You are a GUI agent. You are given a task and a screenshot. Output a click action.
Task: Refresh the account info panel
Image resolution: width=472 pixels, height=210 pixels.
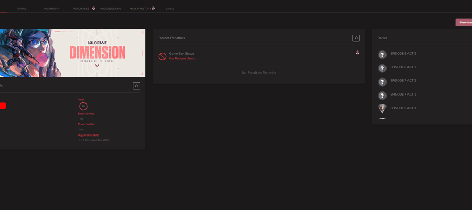pos(136,86)
